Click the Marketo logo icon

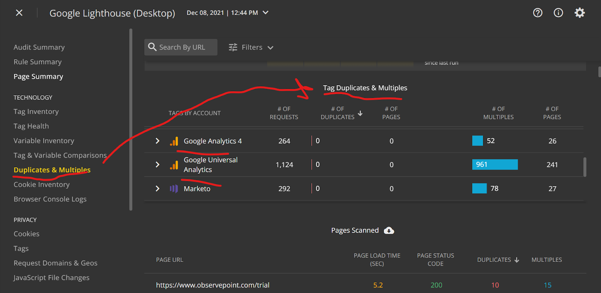pos(174,189)
